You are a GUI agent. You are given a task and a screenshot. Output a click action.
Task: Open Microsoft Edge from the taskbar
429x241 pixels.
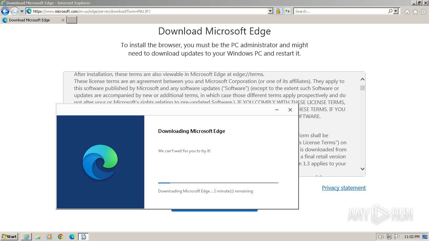pyautogui.click(x=72, y=237)
